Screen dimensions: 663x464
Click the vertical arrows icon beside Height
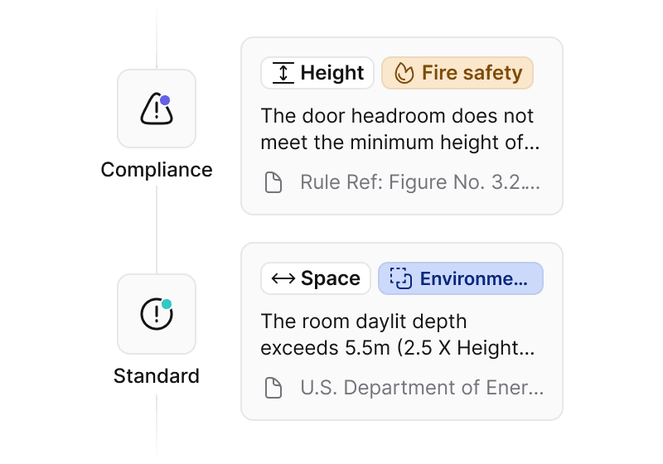click(283, 73)
